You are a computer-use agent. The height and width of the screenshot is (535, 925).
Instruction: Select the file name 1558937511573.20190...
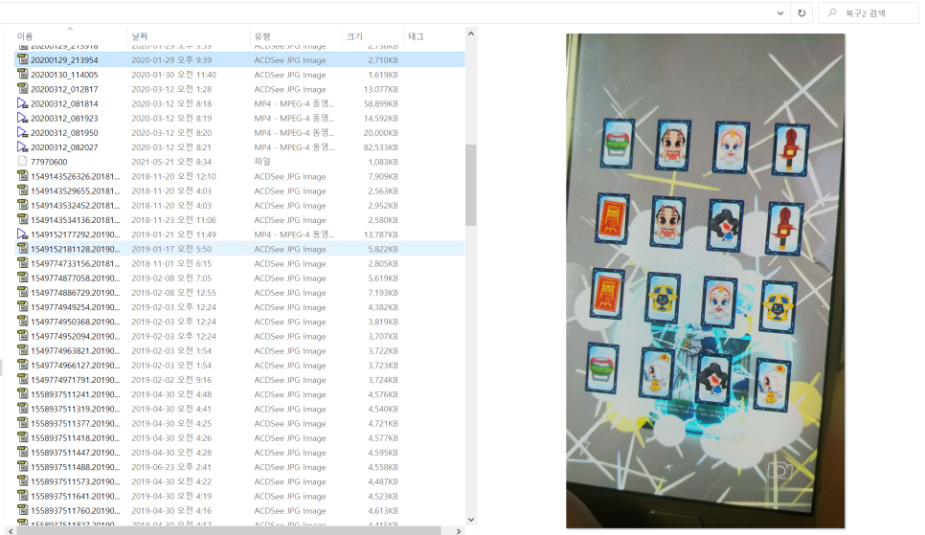click(75, 481)
